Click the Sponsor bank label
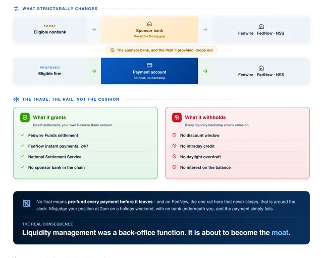The image size is (323, 258). 149,31
